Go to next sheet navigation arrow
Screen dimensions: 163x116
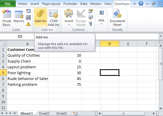pyautogui.click(x=10, y=113)
